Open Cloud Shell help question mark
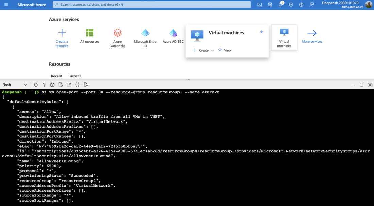 [44, 85]
